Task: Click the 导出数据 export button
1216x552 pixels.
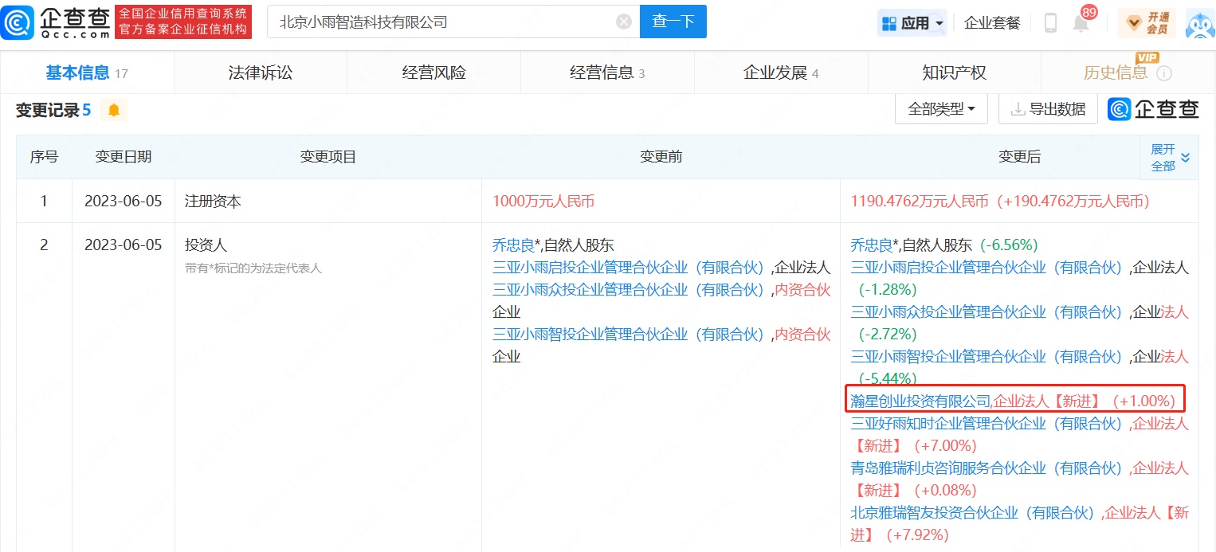Action: 1048,109
